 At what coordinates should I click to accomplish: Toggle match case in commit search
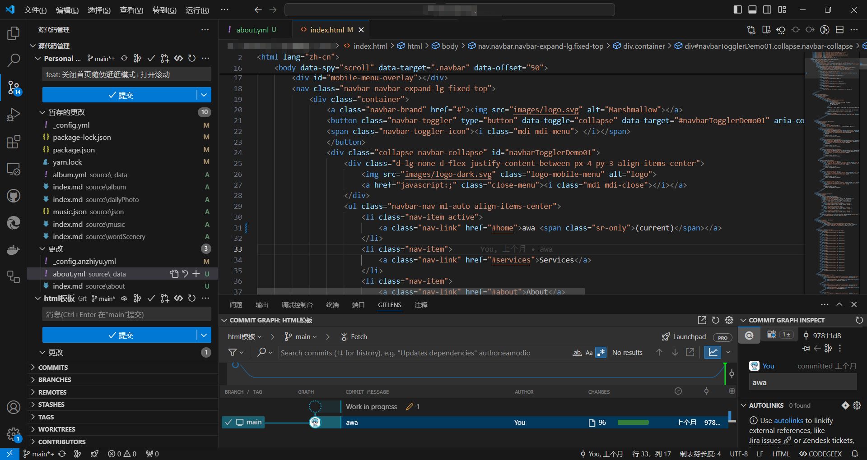(589, 353)
